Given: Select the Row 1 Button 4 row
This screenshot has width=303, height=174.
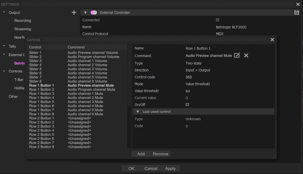Looking at the screenshot, I should tap(77, 98).
